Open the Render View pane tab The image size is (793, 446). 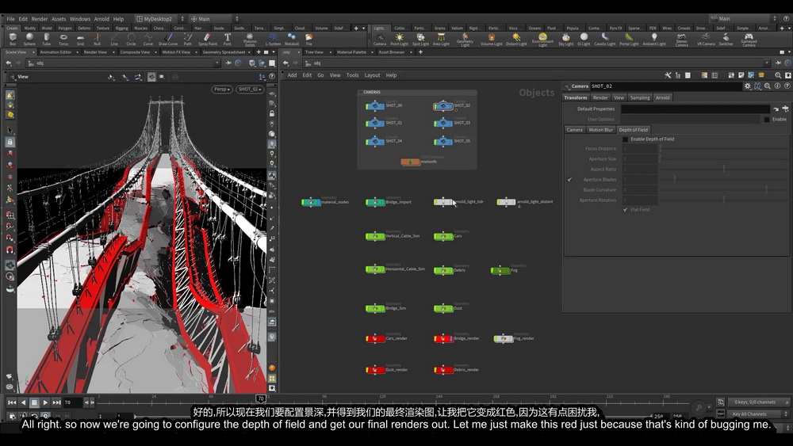coord(95,52)
